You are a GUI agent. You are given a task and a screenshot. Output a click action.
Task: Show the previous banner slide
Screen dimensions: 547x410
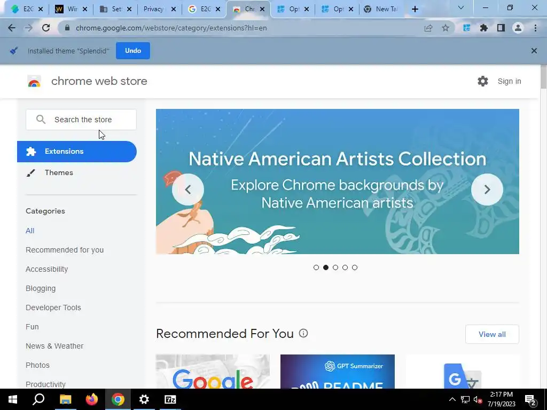(188, 190)
